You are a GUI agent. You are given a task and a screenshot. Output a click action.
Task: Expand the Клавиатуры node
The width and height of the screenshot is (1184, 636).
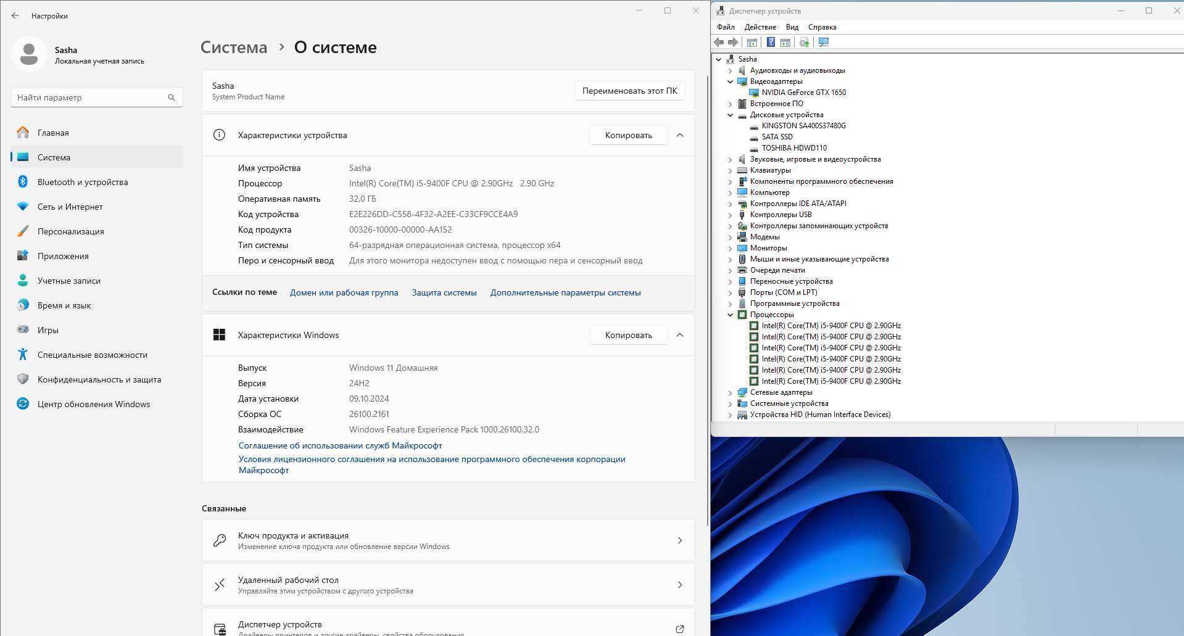731,170
